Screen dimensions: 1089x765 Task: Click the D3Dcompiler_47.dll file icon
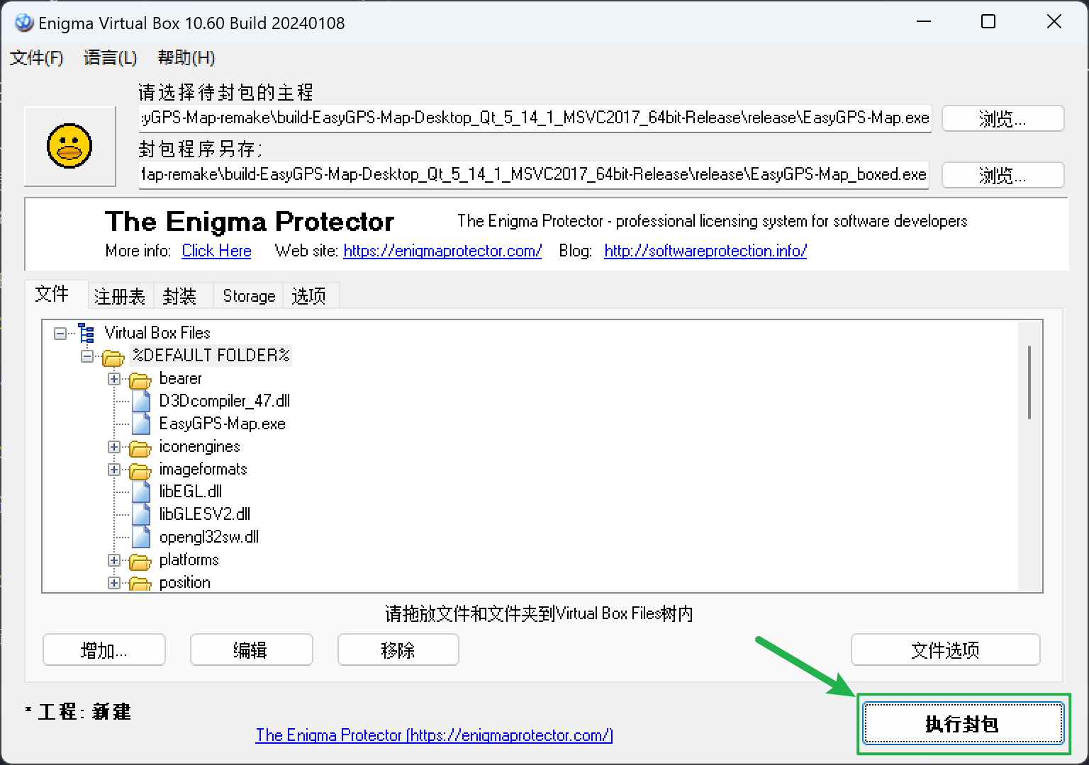pyautogui.click(x=141, y=401)
